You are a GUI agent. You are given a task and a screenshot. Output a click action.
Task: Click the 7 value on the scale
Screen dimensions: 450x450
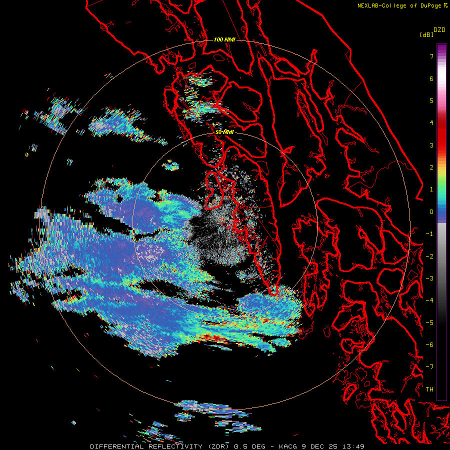coord(431,56)
